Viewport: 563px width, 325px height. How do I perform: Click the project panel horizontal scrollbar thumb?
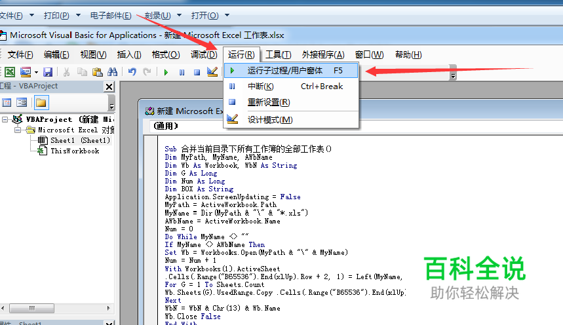click(x=31, y=308)
